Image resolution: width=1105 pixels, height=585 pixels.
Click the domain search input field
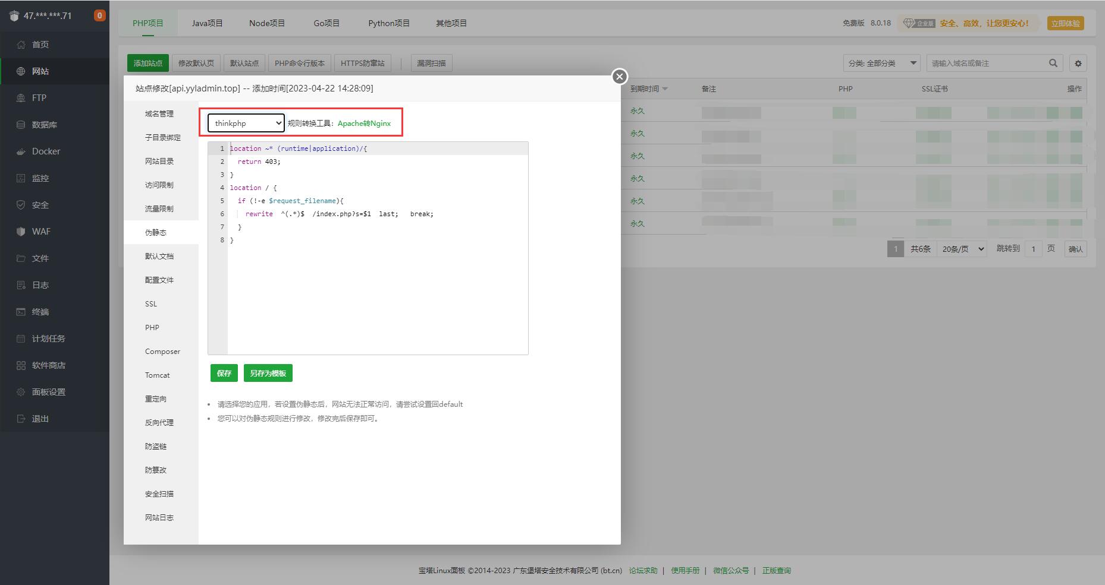[986, 63]
